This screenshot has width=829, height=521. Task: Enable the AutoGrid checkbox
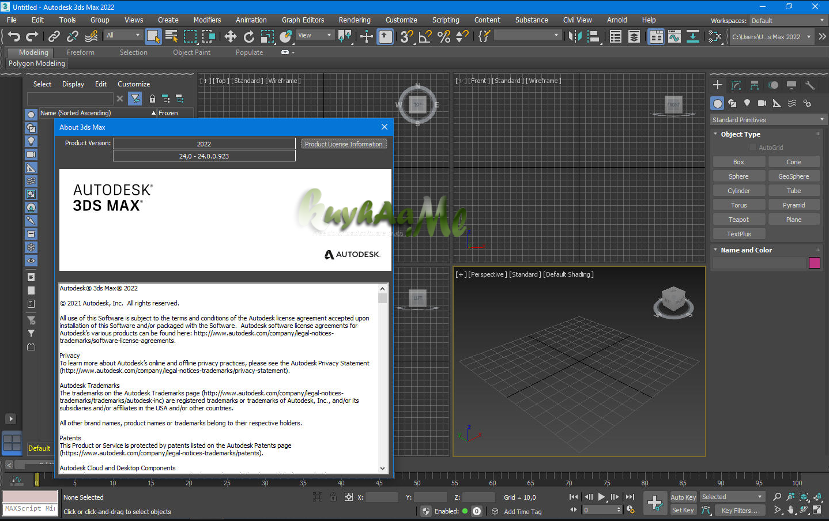(752, 148)
